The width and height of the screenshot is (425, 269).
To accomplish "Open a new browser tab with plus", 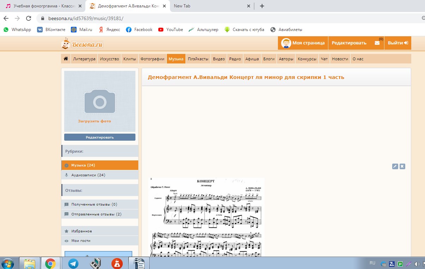I will [x=262, y=6].
